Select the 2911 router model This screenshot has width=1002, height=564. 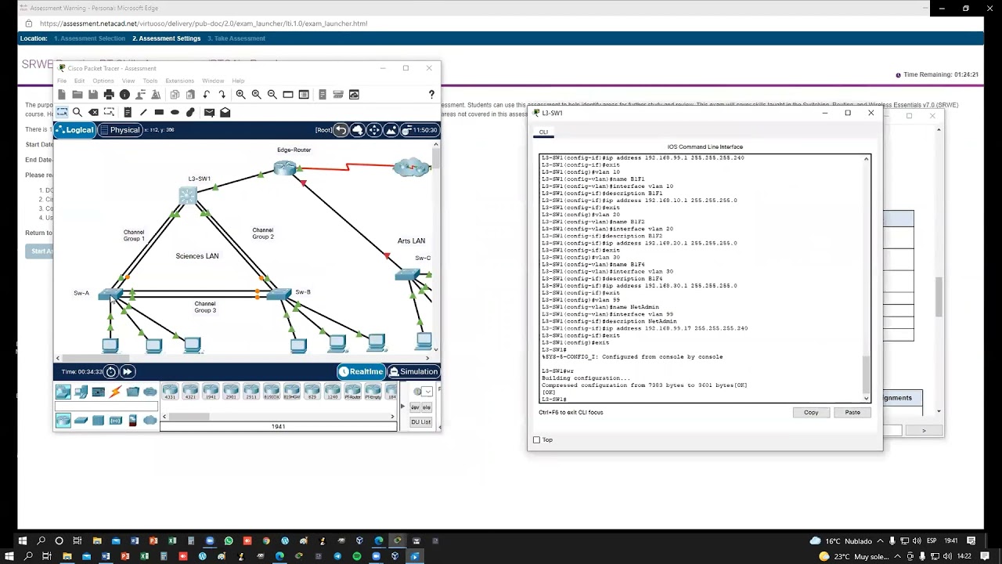tap(251, 392)
